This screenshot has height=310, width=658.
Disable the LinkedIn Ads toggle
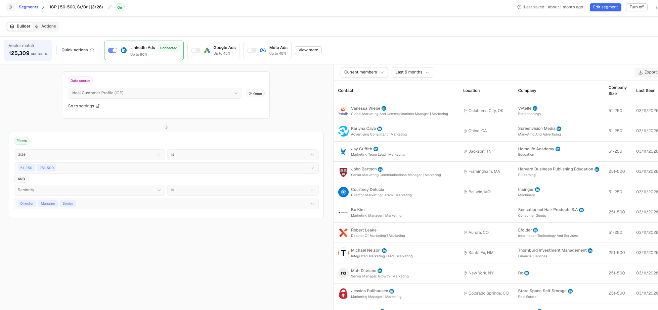pyautogui.click(x=113, y=50)
